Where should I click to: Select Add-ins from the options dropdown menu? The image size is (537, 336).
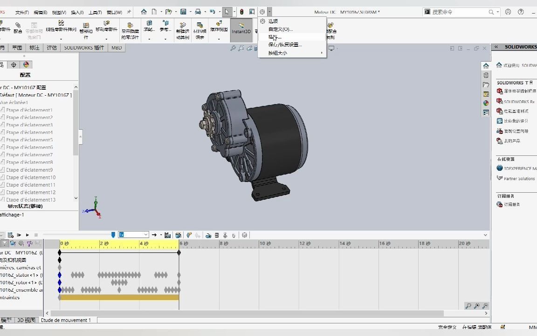click(x=275, y=37)
